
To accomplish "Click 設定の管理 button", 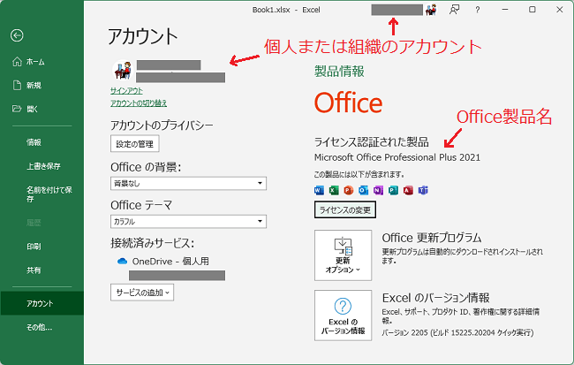I will (135, 144).
